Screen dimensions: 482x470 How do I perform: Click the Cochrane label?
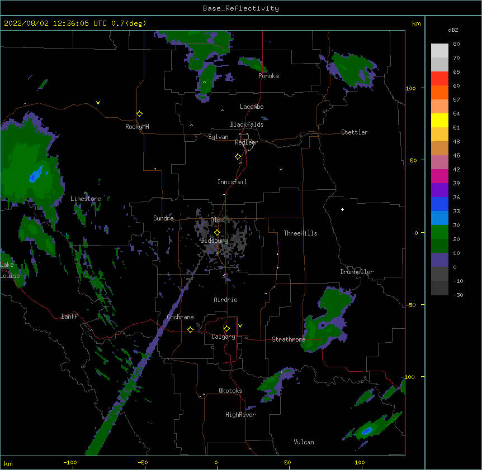pyautogui.click(x=180, y=317)
